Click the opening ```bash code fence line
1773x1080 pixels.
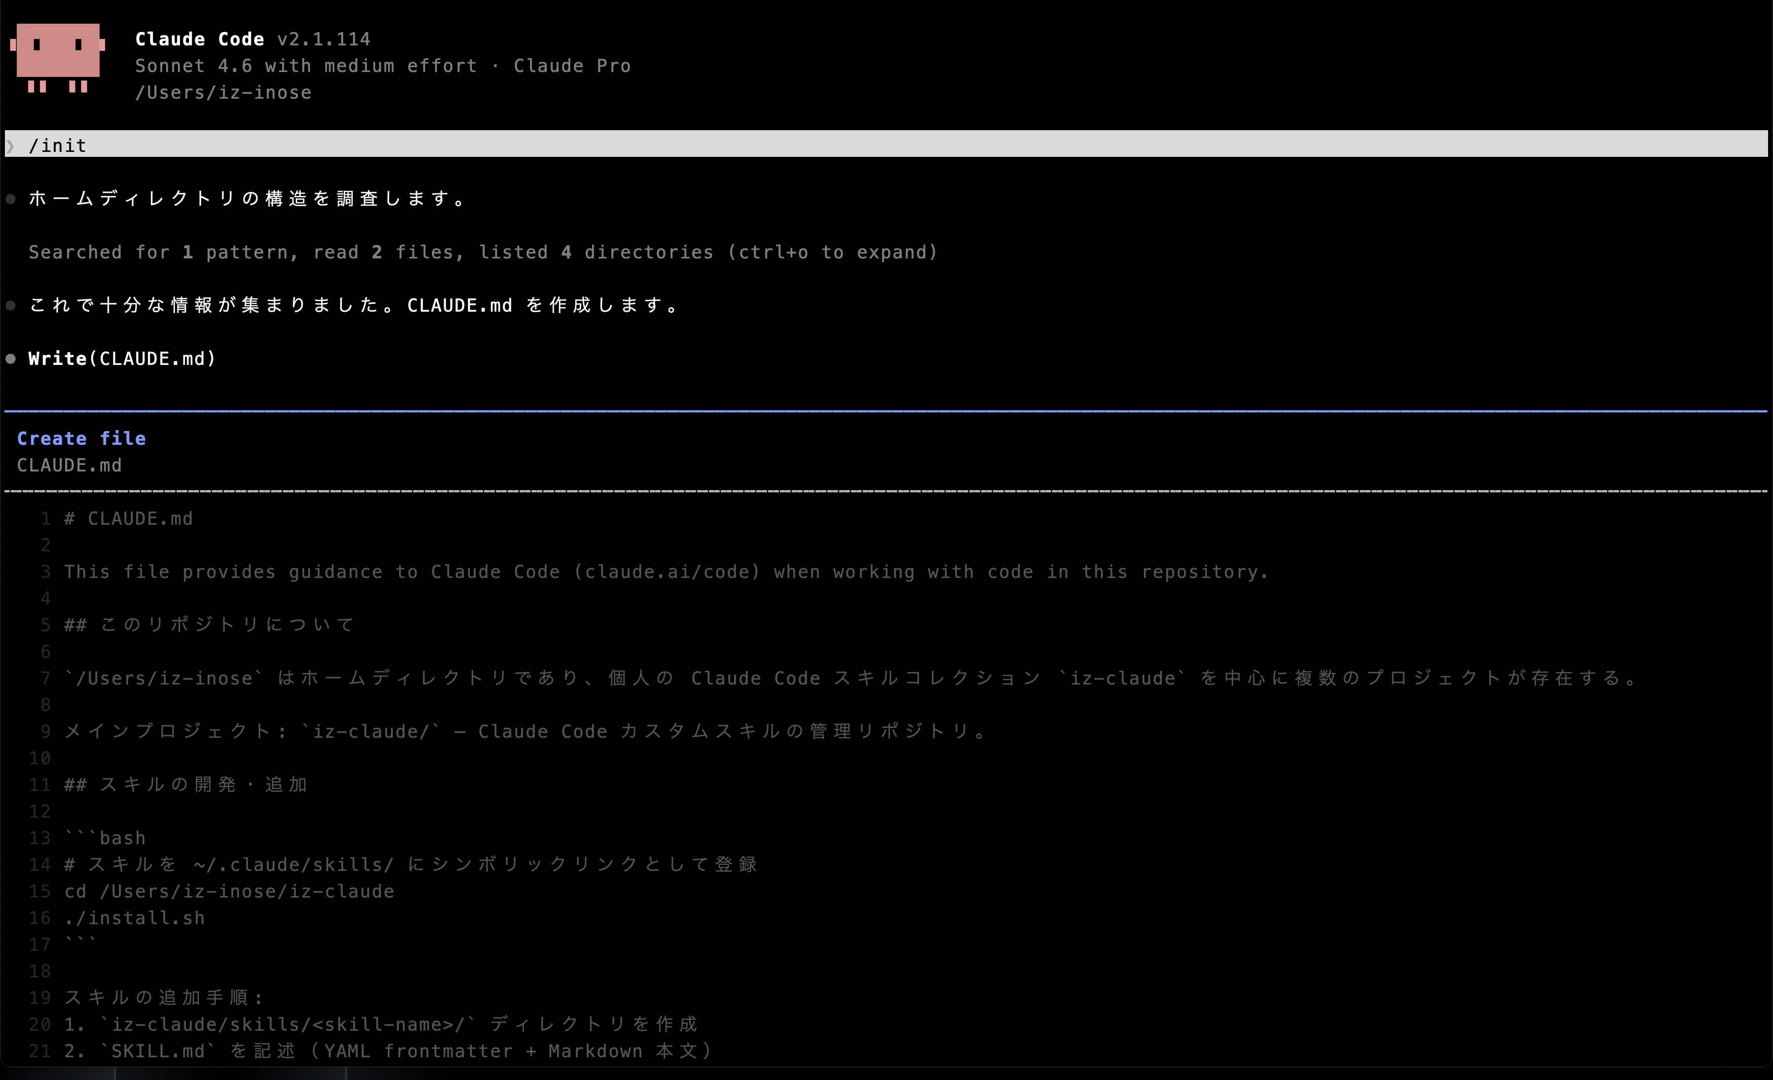coord(105,837)
